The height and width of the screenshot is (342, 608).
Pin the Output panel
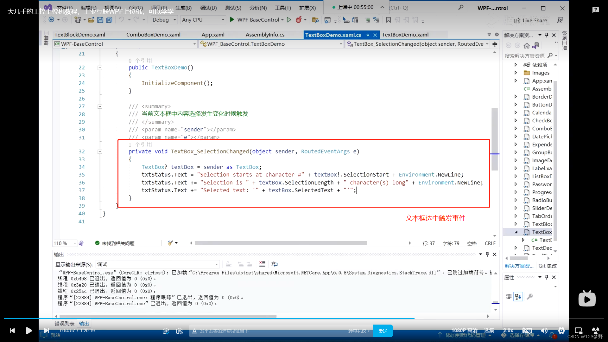(487, 254)
